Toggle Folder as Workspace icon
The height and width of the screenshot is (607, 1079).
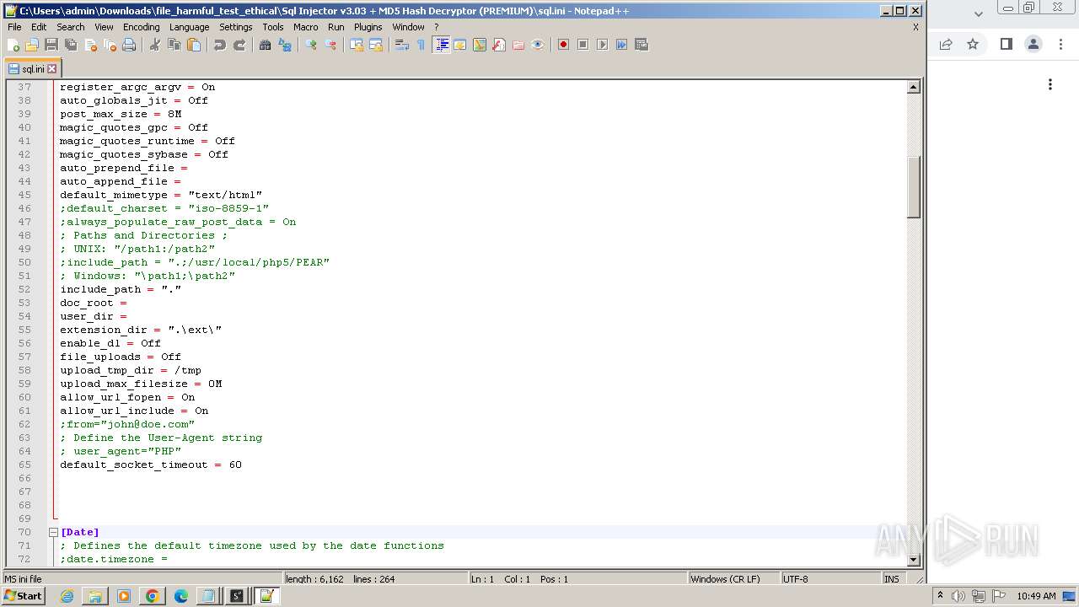point(518,45)
